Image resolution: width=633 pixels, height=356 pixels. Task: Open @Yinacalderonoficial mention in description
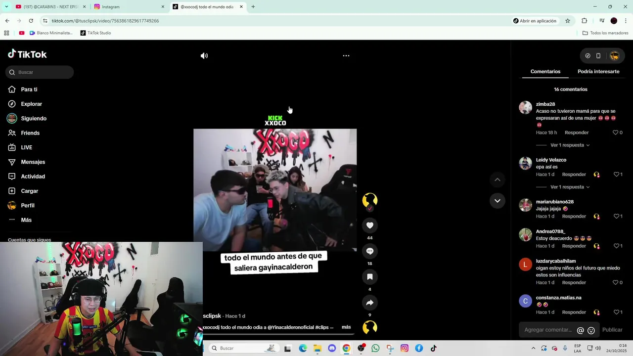click(291, 327)
